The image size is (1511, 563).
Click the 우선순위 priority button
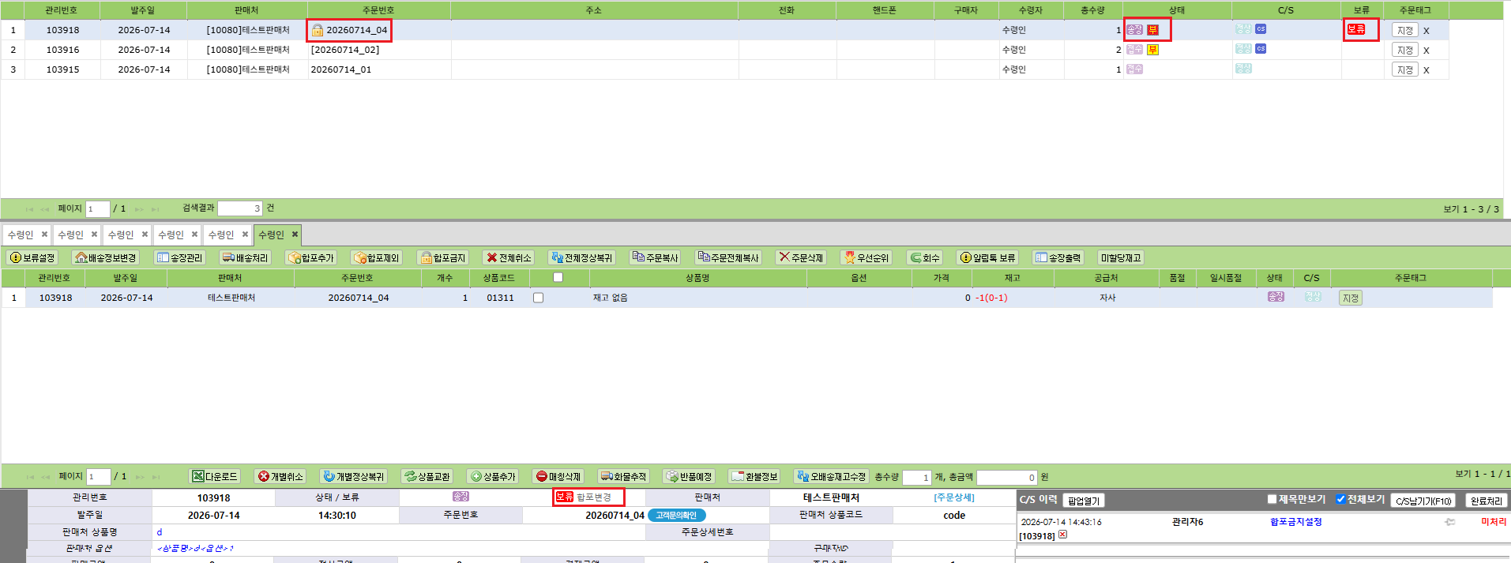pyautogui.click(x=866, y=257)
